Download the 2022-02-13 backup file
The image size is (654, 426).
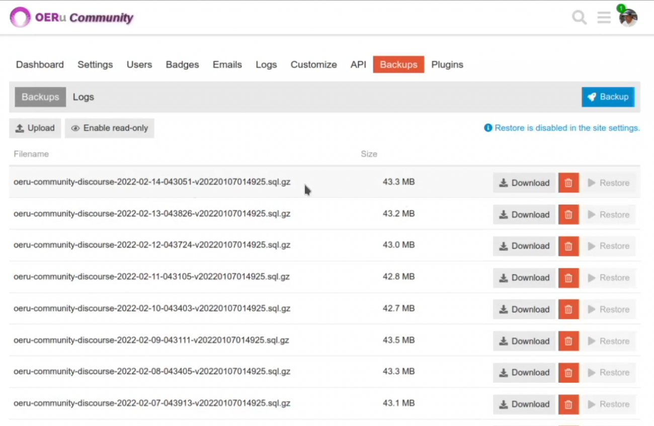(x=524, y=215)
